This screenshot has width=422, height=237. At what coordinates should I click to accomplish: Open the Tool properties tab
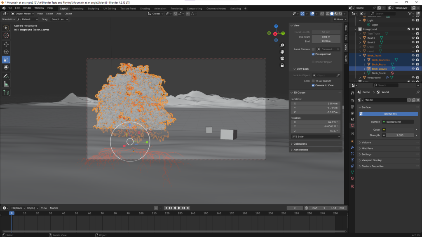click(352, 93)
